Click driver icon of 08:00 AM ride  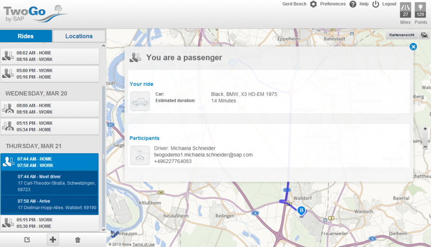click(8, 109)
